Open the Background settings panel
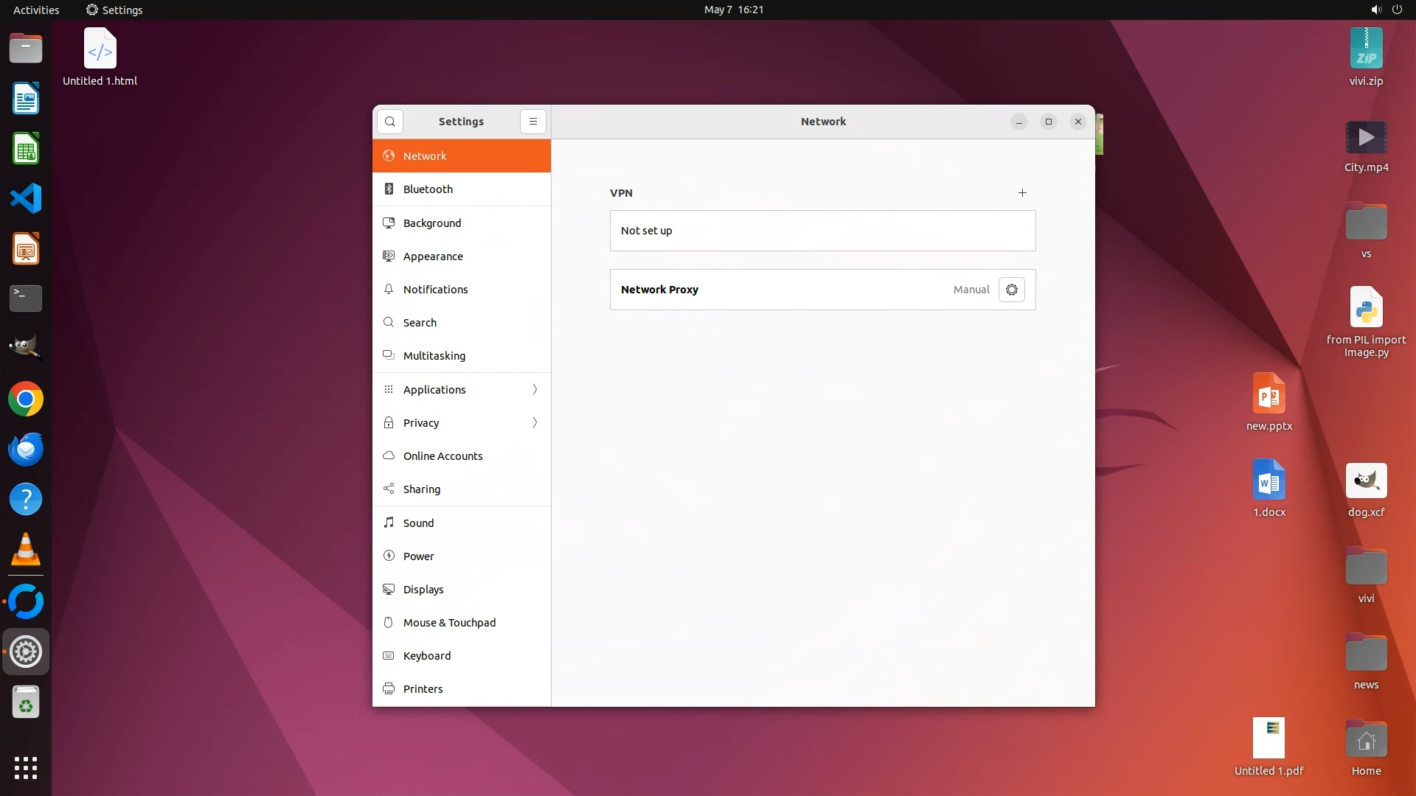Screen dimensions: 1416x796 pos(431,223)
